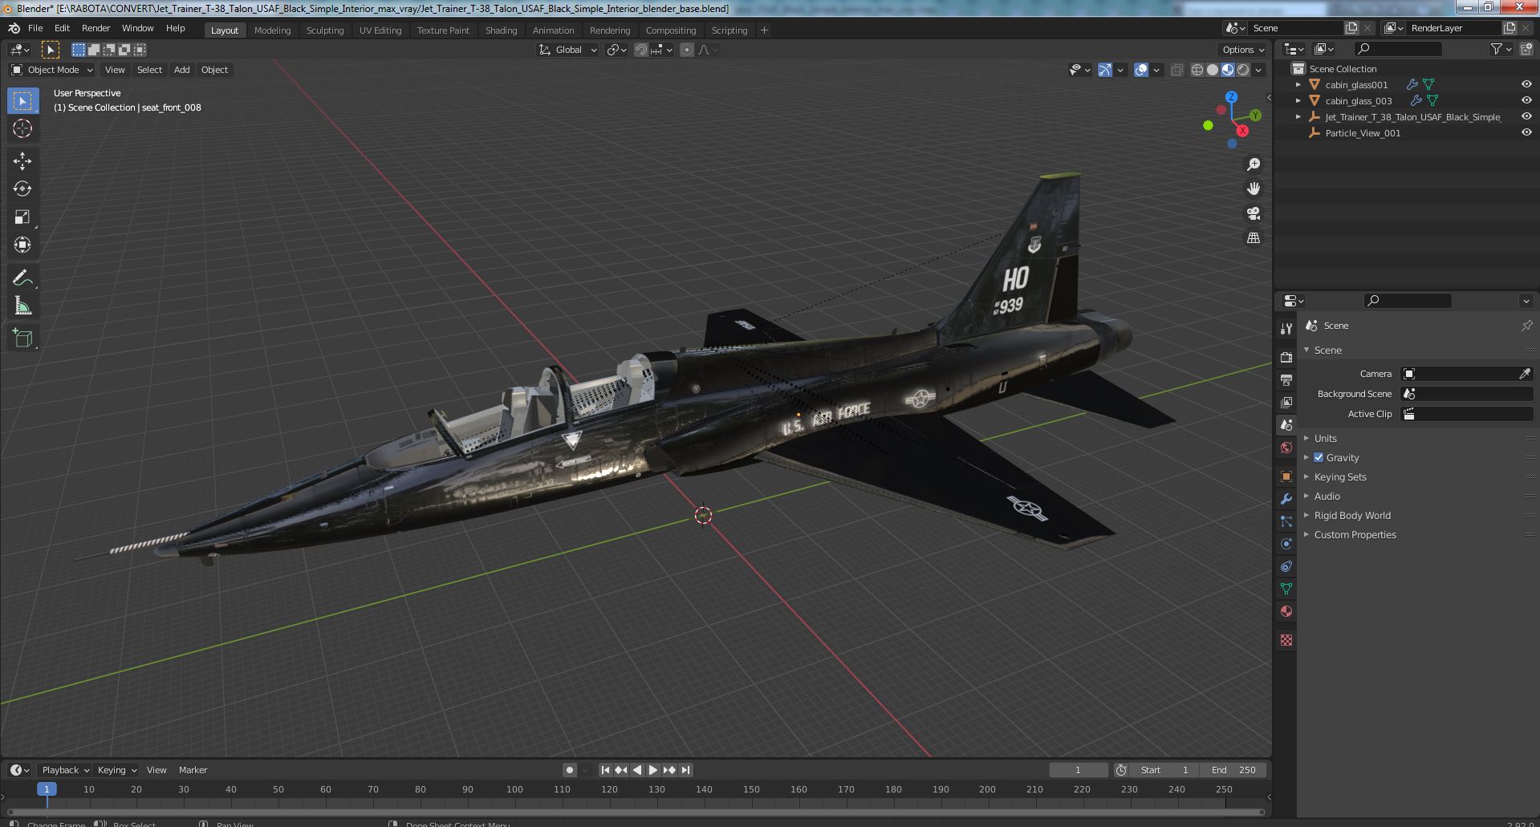Select the Cursor tool in toolbar
The height and width of the screenshot is (827, 1540).
point(22,128)
